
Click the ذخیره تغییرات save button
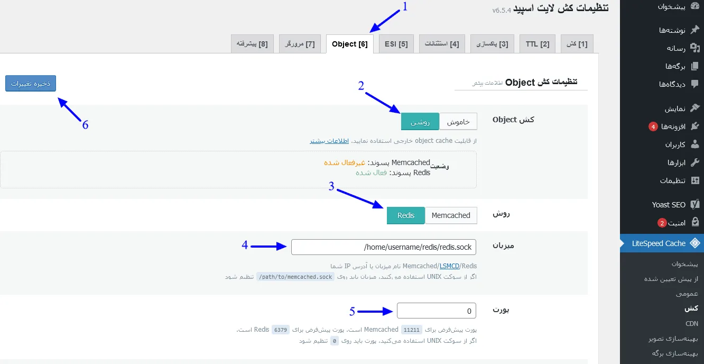tap(30, 83)
